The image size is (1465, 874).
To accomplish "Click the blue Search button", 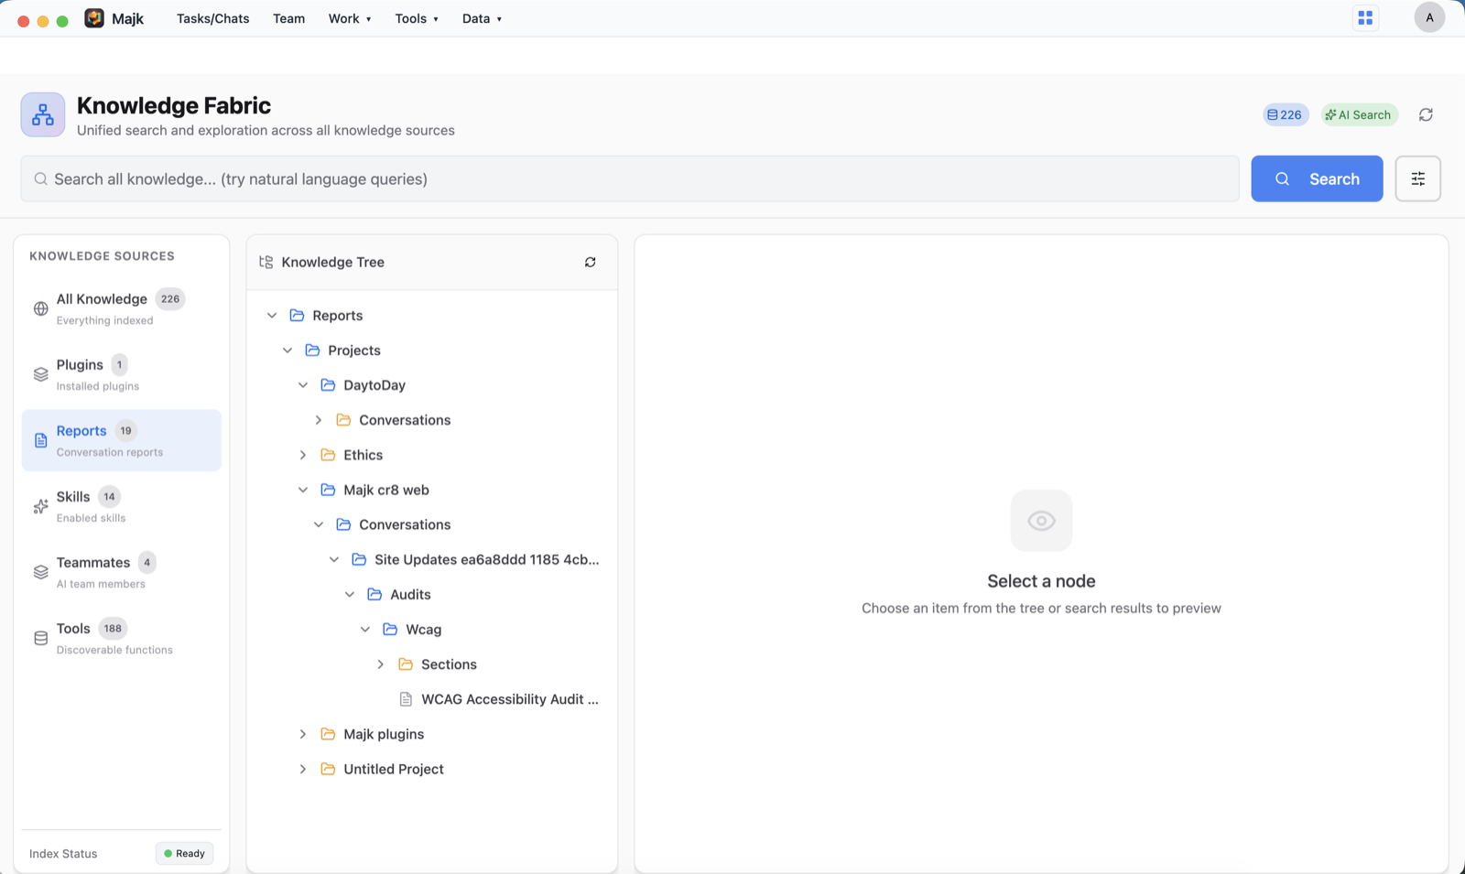I will coord(1317,178).
